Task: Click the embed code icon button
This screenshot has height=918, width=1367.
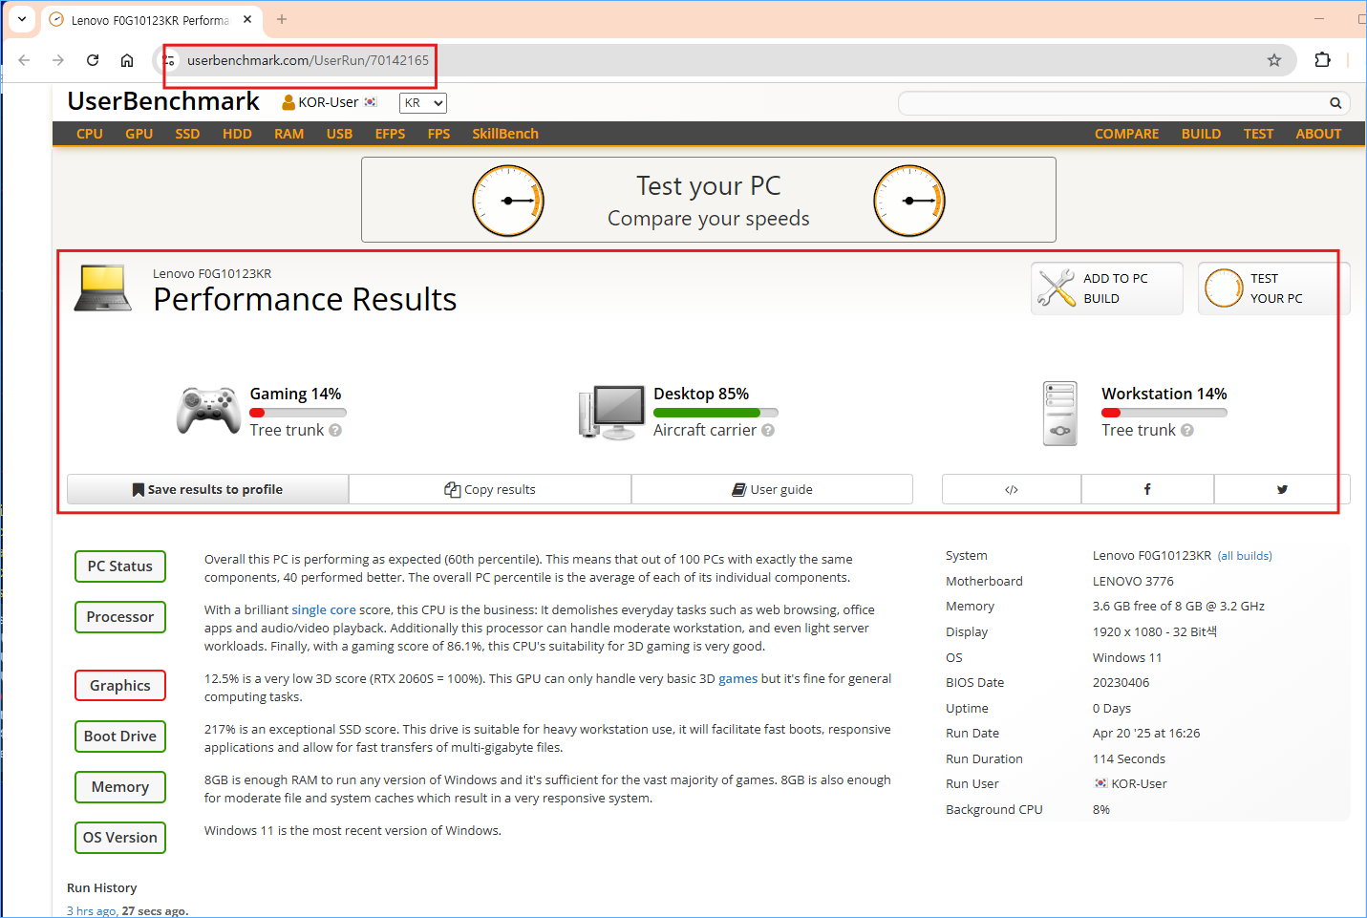Action: coord(1012,489)
